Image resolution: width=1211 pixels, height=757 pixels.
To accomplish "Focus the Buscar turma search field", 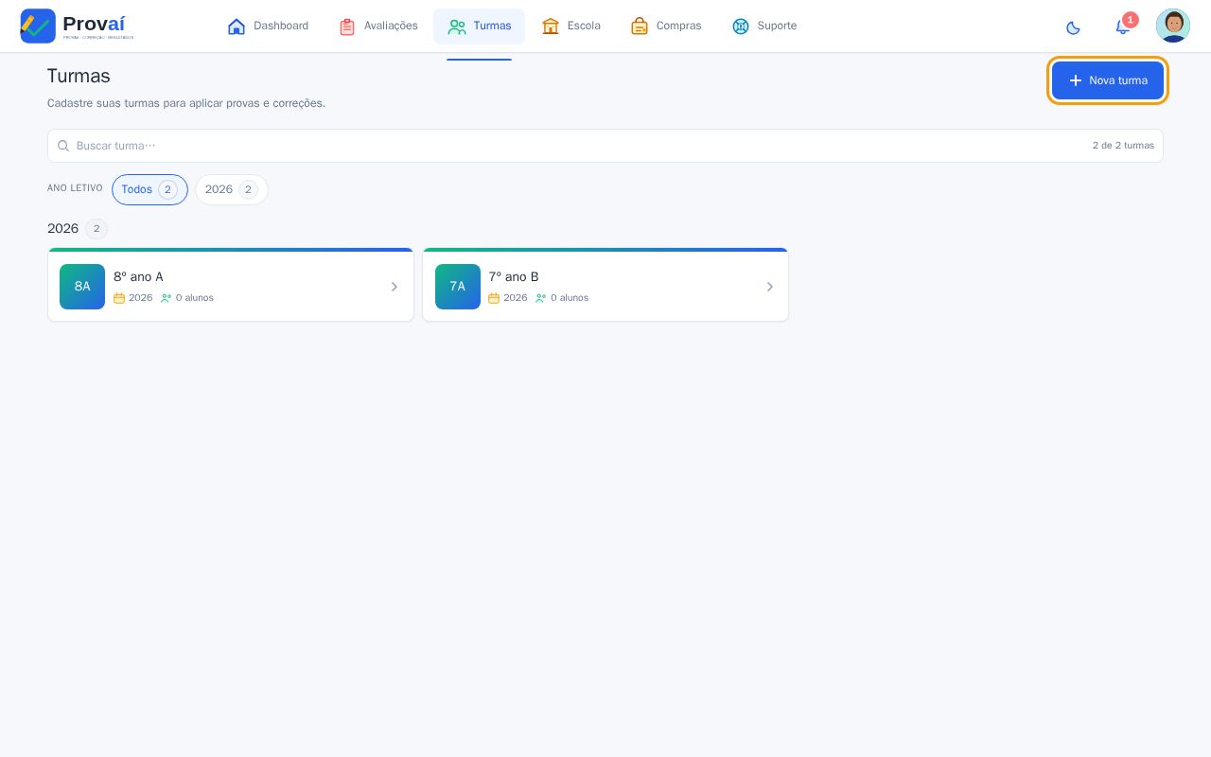I will 605,146.
